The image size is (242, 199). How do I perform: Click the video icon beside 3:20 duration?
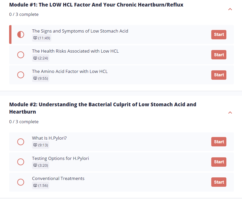pyautogui.click(x=35, y=165)
